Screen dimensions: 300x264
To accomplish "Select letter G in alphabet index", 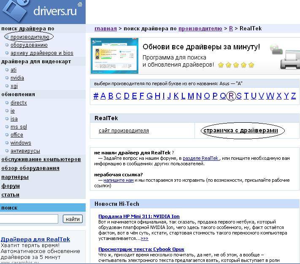I will coord(149,96).
